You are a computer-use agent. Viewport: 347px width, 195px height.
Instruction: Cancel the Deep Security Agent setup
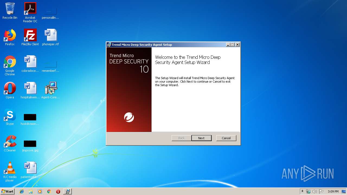pos(226,138)
